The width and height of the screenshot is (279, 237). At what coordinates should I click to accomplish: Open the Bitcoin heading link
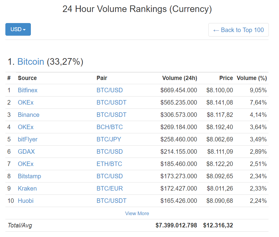coord(31,62)
